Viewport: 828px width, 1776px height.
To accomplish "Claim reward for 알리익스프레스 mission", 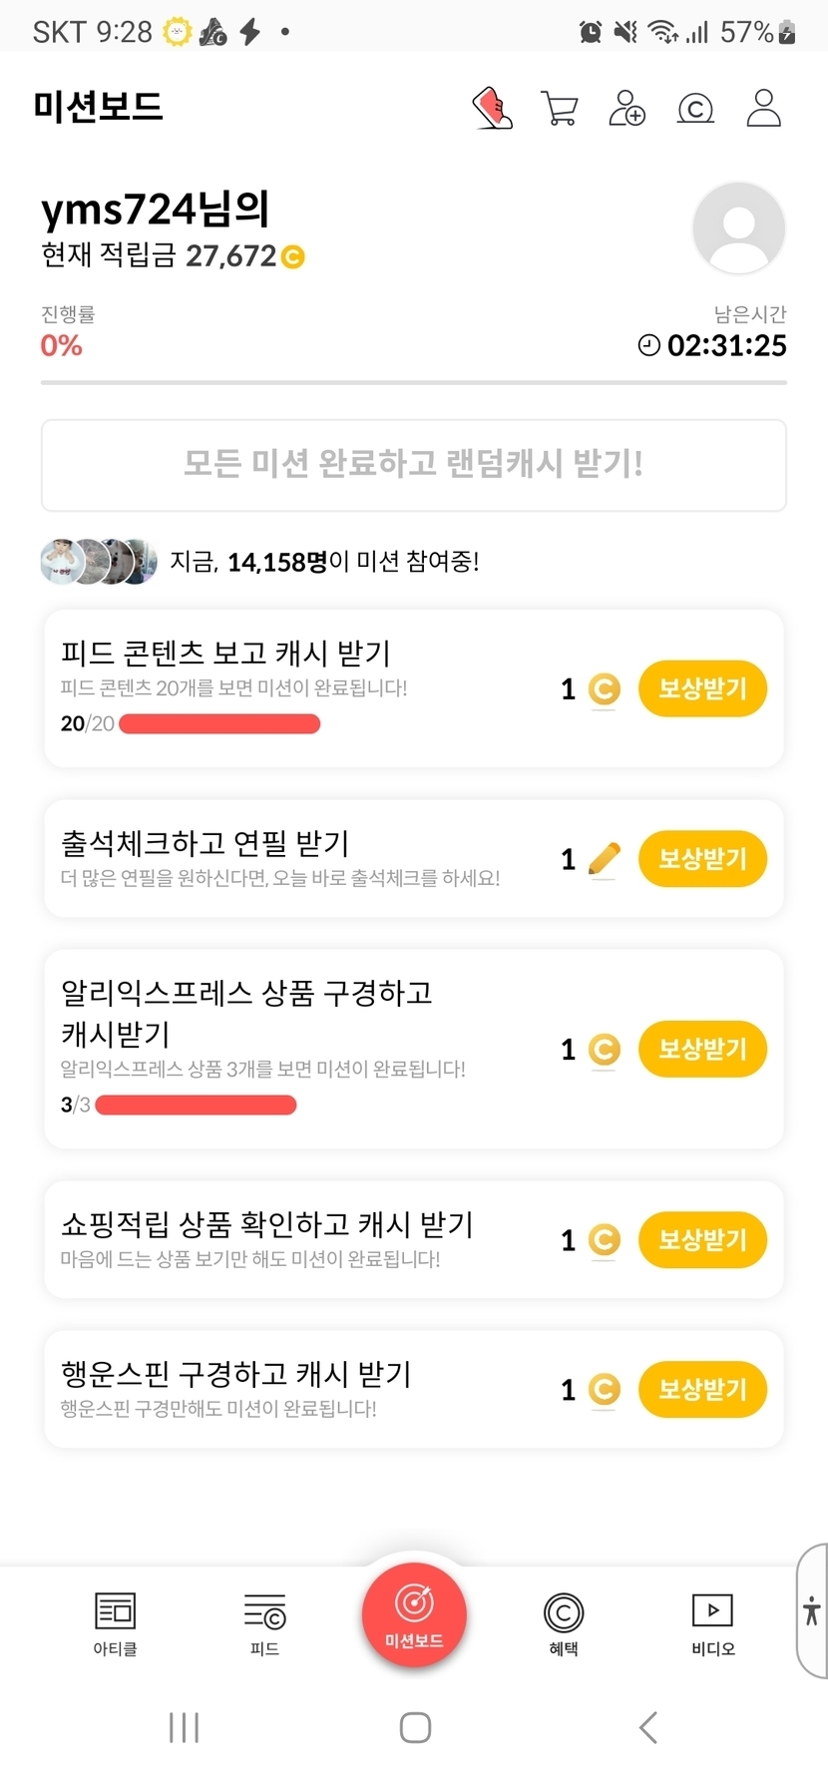I will coord(702,1050).
